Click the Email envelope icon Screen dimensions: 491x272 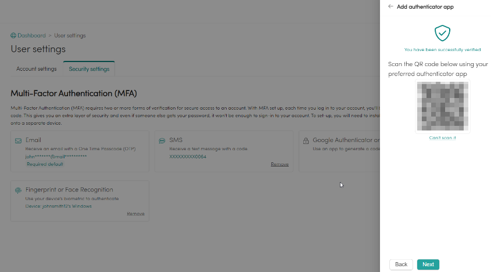[x=18, y=141]
